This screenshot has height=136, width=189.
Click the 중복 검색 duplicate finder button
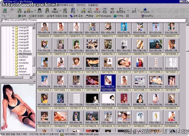(x=76, y=16)
